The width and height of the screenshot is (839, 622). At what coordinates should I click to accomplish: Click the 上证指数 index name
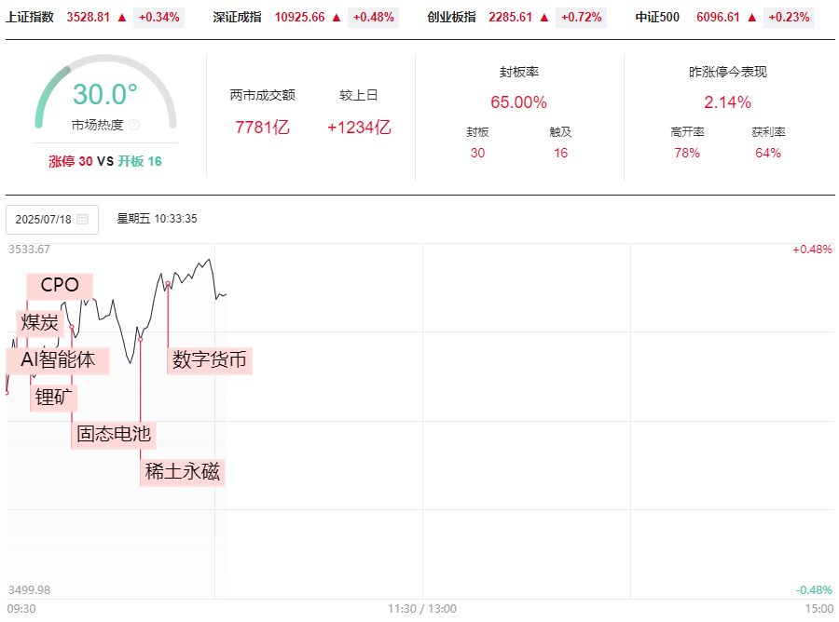point(30,17)
